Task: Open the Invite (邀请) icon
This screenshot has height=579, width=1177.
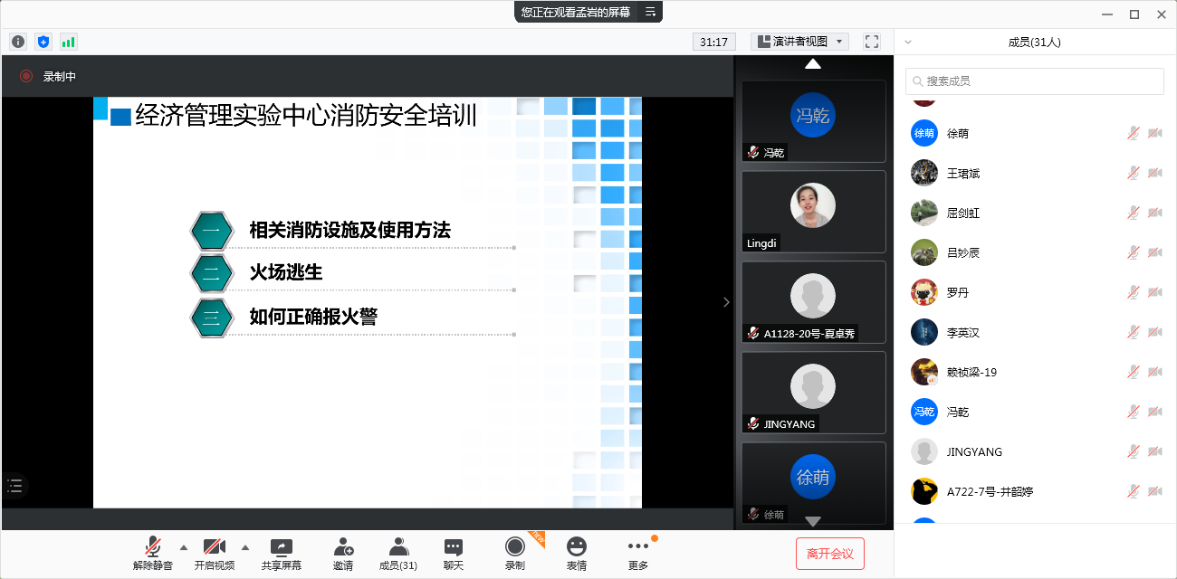Action: 343,553
